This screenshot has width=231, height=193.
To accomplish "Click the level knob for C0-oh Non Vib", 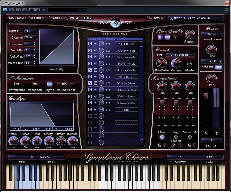I will coord(101,44).
